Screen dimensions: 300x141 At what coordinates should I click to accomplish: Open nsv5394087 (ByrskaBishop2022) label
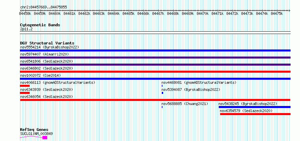[x=191, y=90]
